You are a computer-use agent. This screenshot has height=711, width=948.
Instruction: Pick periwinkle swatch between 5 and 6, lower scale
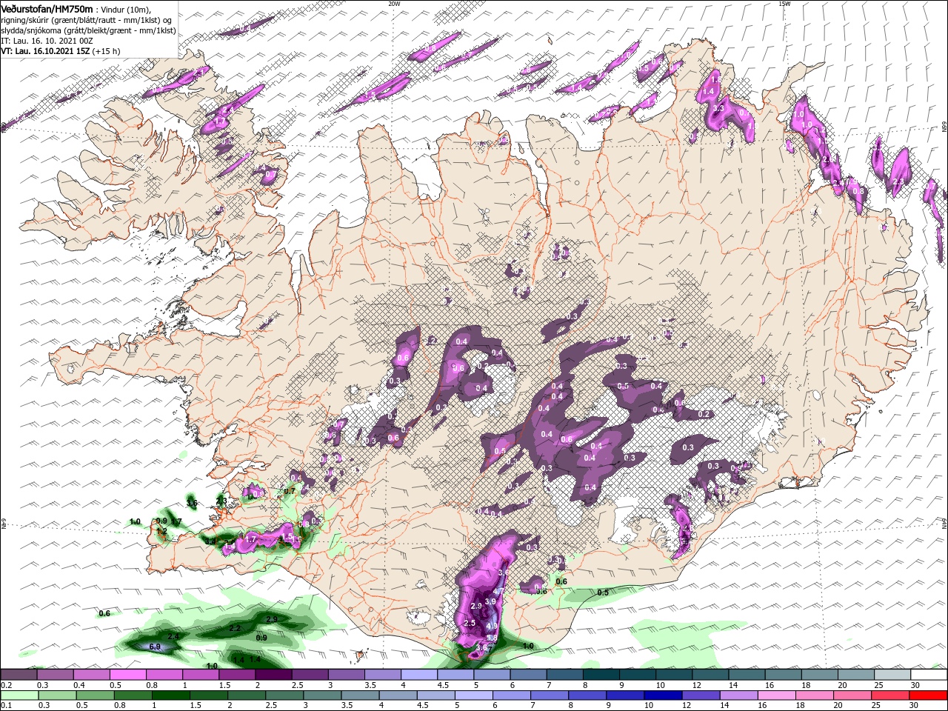(x=473, y=695)
